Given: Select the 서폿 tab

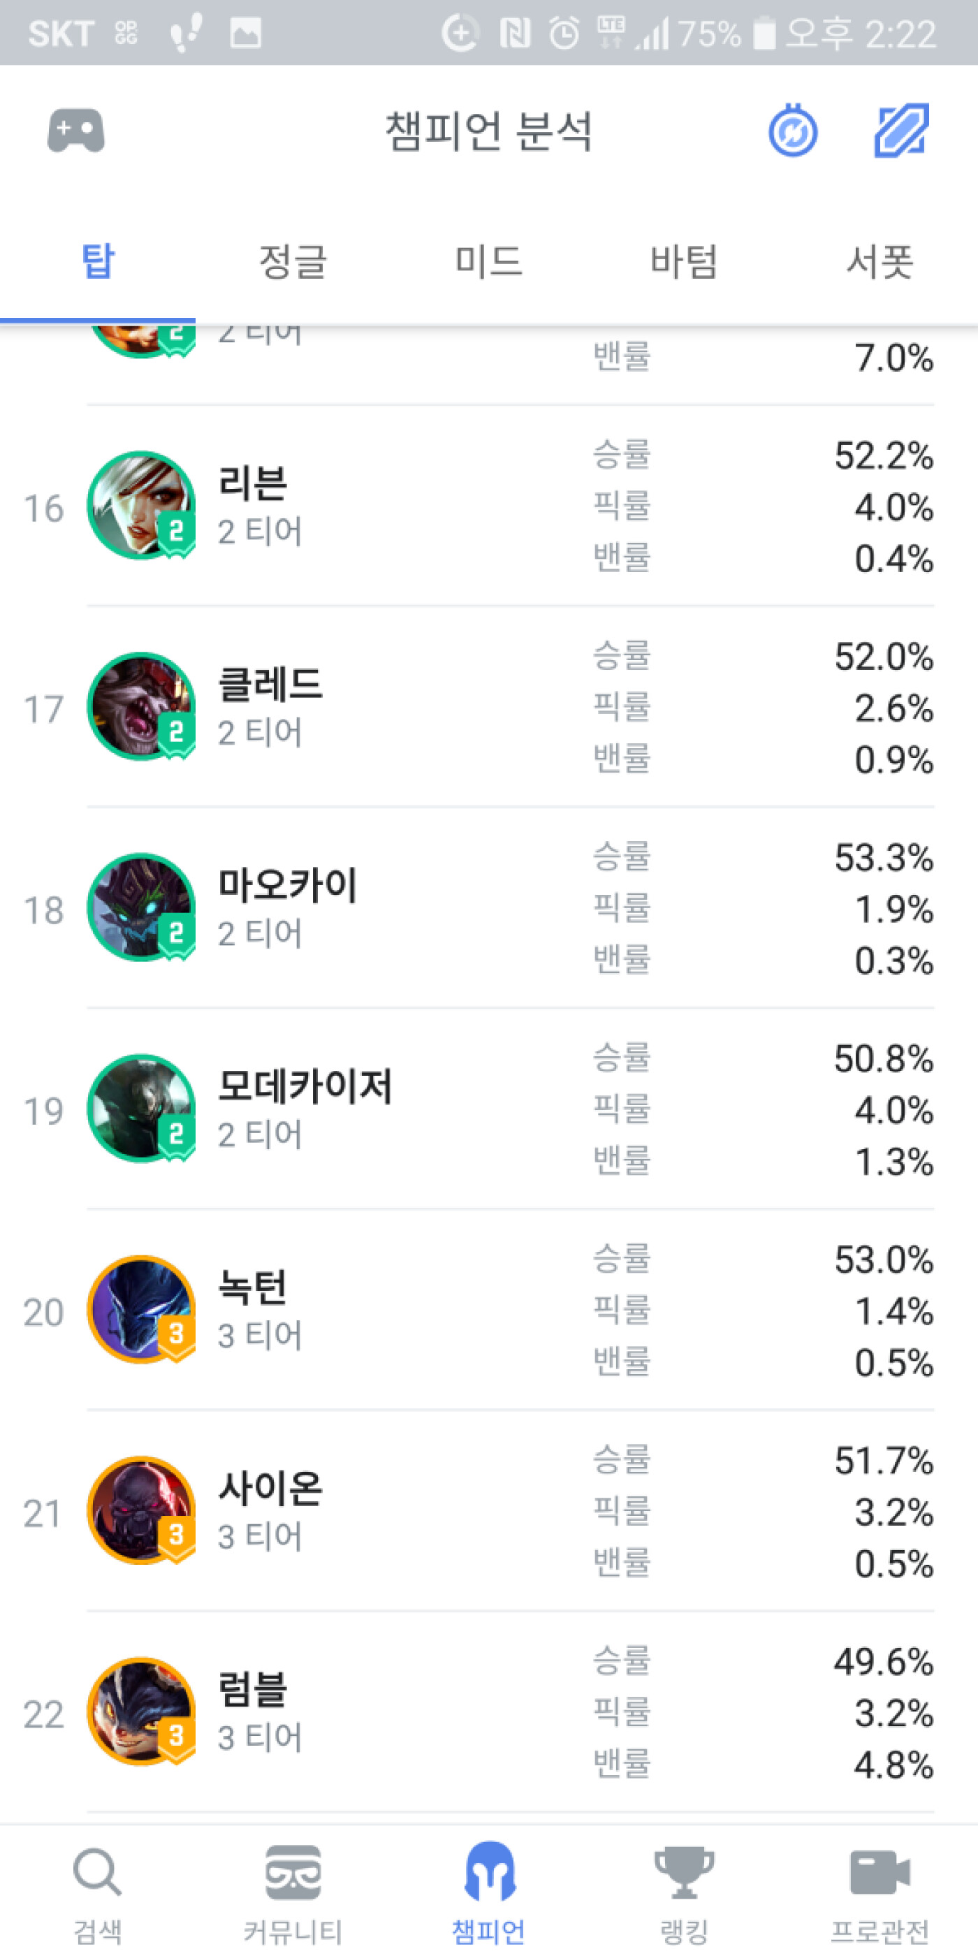Looking at the screenshot, I should tap(880, 261).
